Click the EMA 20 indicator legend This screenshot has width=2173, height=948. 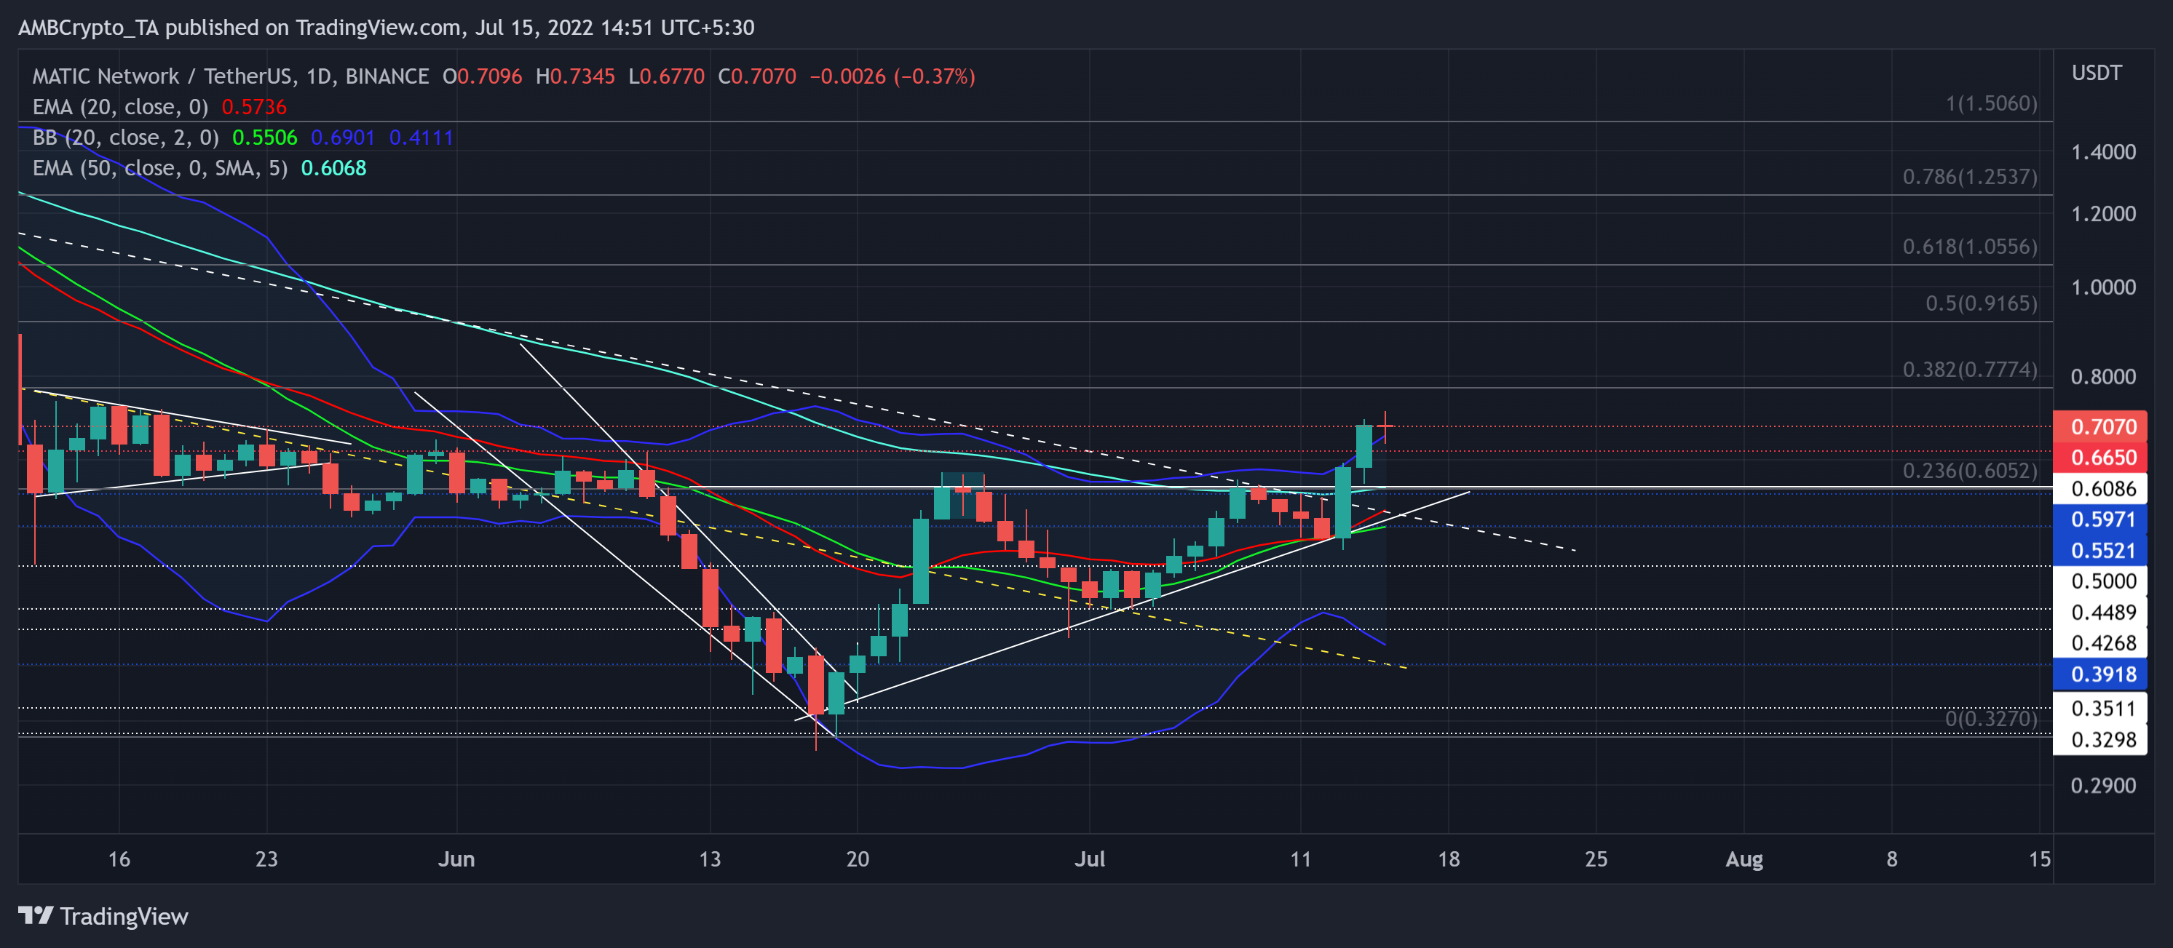click(120, 107)
